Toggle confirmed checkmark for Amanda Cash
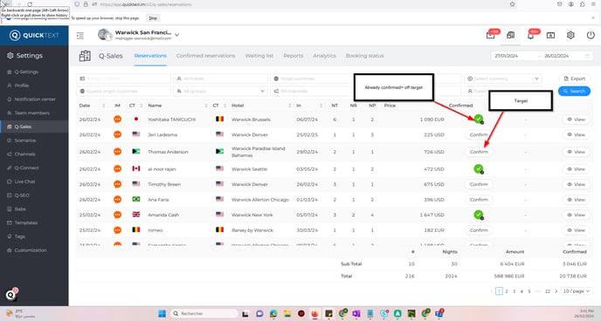The height and width of the screenshot is (321, 601). (479, 215)
